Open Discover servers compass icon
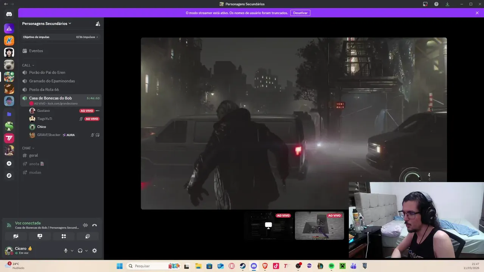 9,176
